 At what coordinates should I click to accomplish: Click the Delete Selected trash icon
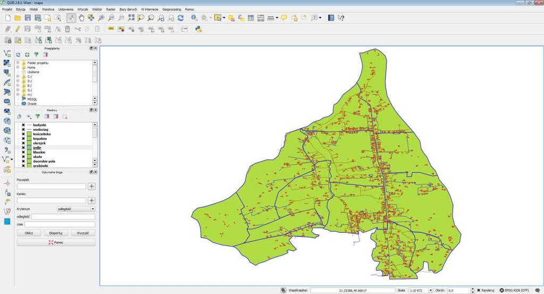tap(68, 29)
